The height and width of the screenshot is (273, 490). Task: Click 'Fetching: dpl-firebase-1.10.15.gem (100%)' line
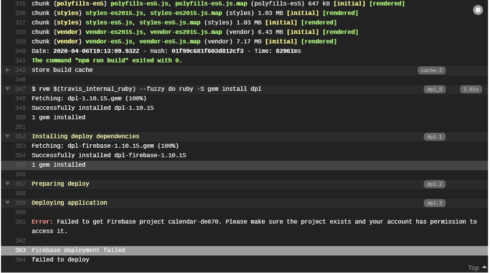point(105,146)
